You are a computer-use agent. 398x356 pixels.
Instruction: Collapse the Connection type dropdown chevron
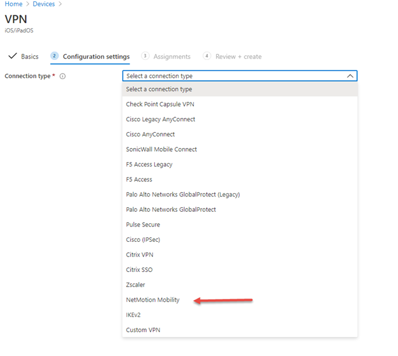coord(350,76)
